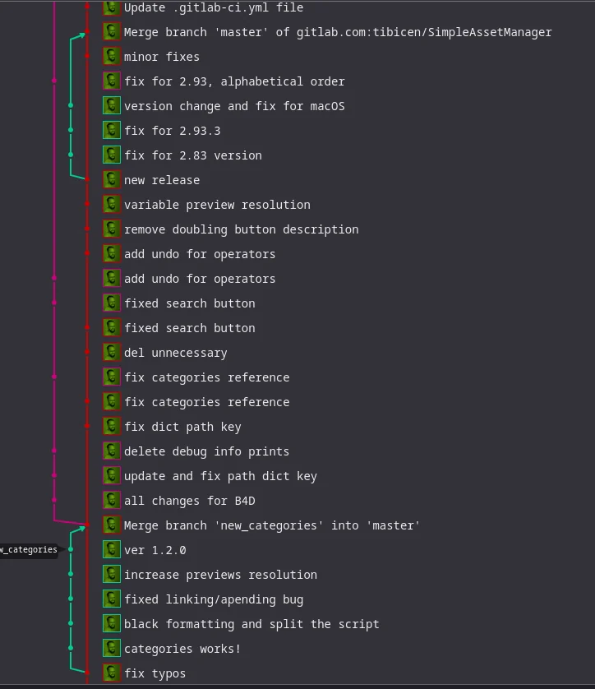Screen dimensions: 595x689
Task: Open commit 'update and fix path dict key'
Action: click(220, 476)
